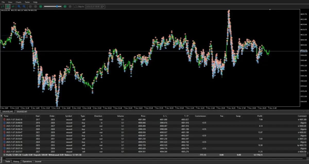This screenshot has height=164, width=309.
Task: Click buy deal icon for 2025.11.07 20:54:18
Action: click(x=4, y=135)
